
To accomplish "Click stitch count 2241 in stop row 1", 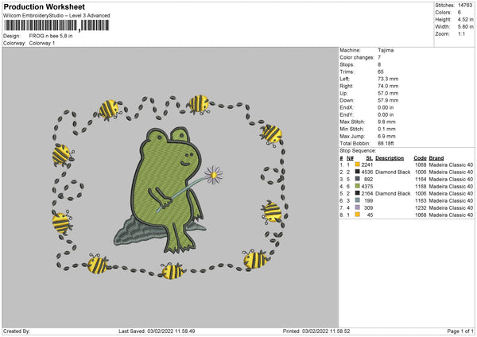I will click(366, 165).
